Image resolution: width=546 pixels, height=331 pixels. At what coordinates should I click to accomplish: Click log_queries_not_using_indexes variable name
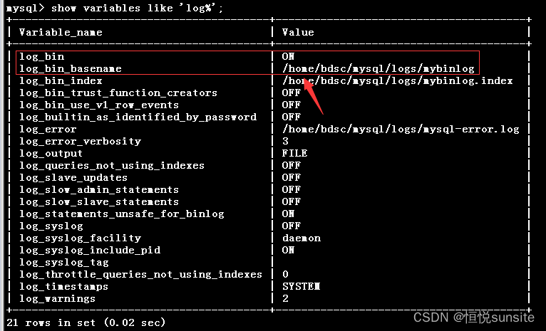[112, 165]
